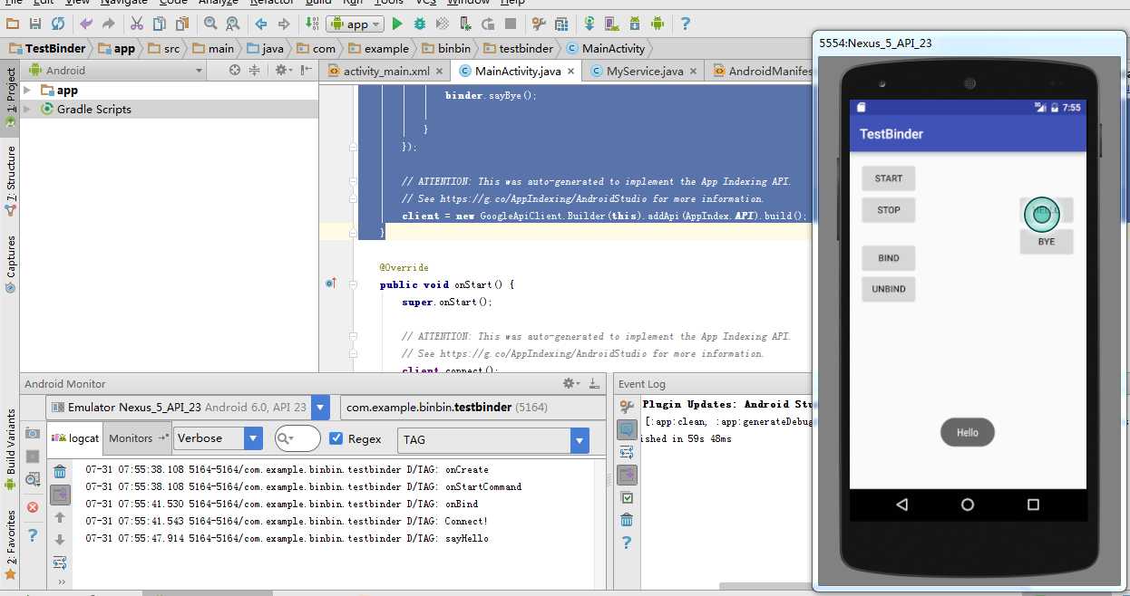Select the logcat tab
Screen dimensions: 1130x596
[75, 437]
